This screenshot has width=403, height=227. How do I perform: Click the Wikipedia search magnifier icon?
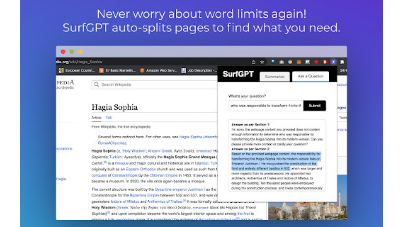96,84
